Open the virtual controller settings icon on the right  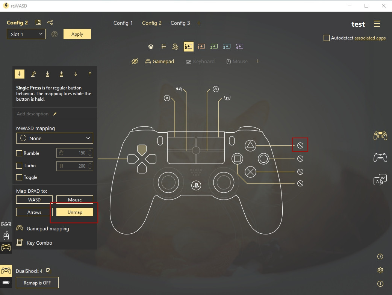click(x=380, y=136)
